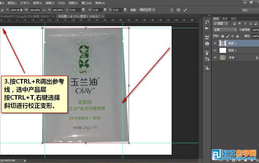259x163 pixels.
Task: Switch to the 未标题-1 document tab
Action: (x=79, y=16)
